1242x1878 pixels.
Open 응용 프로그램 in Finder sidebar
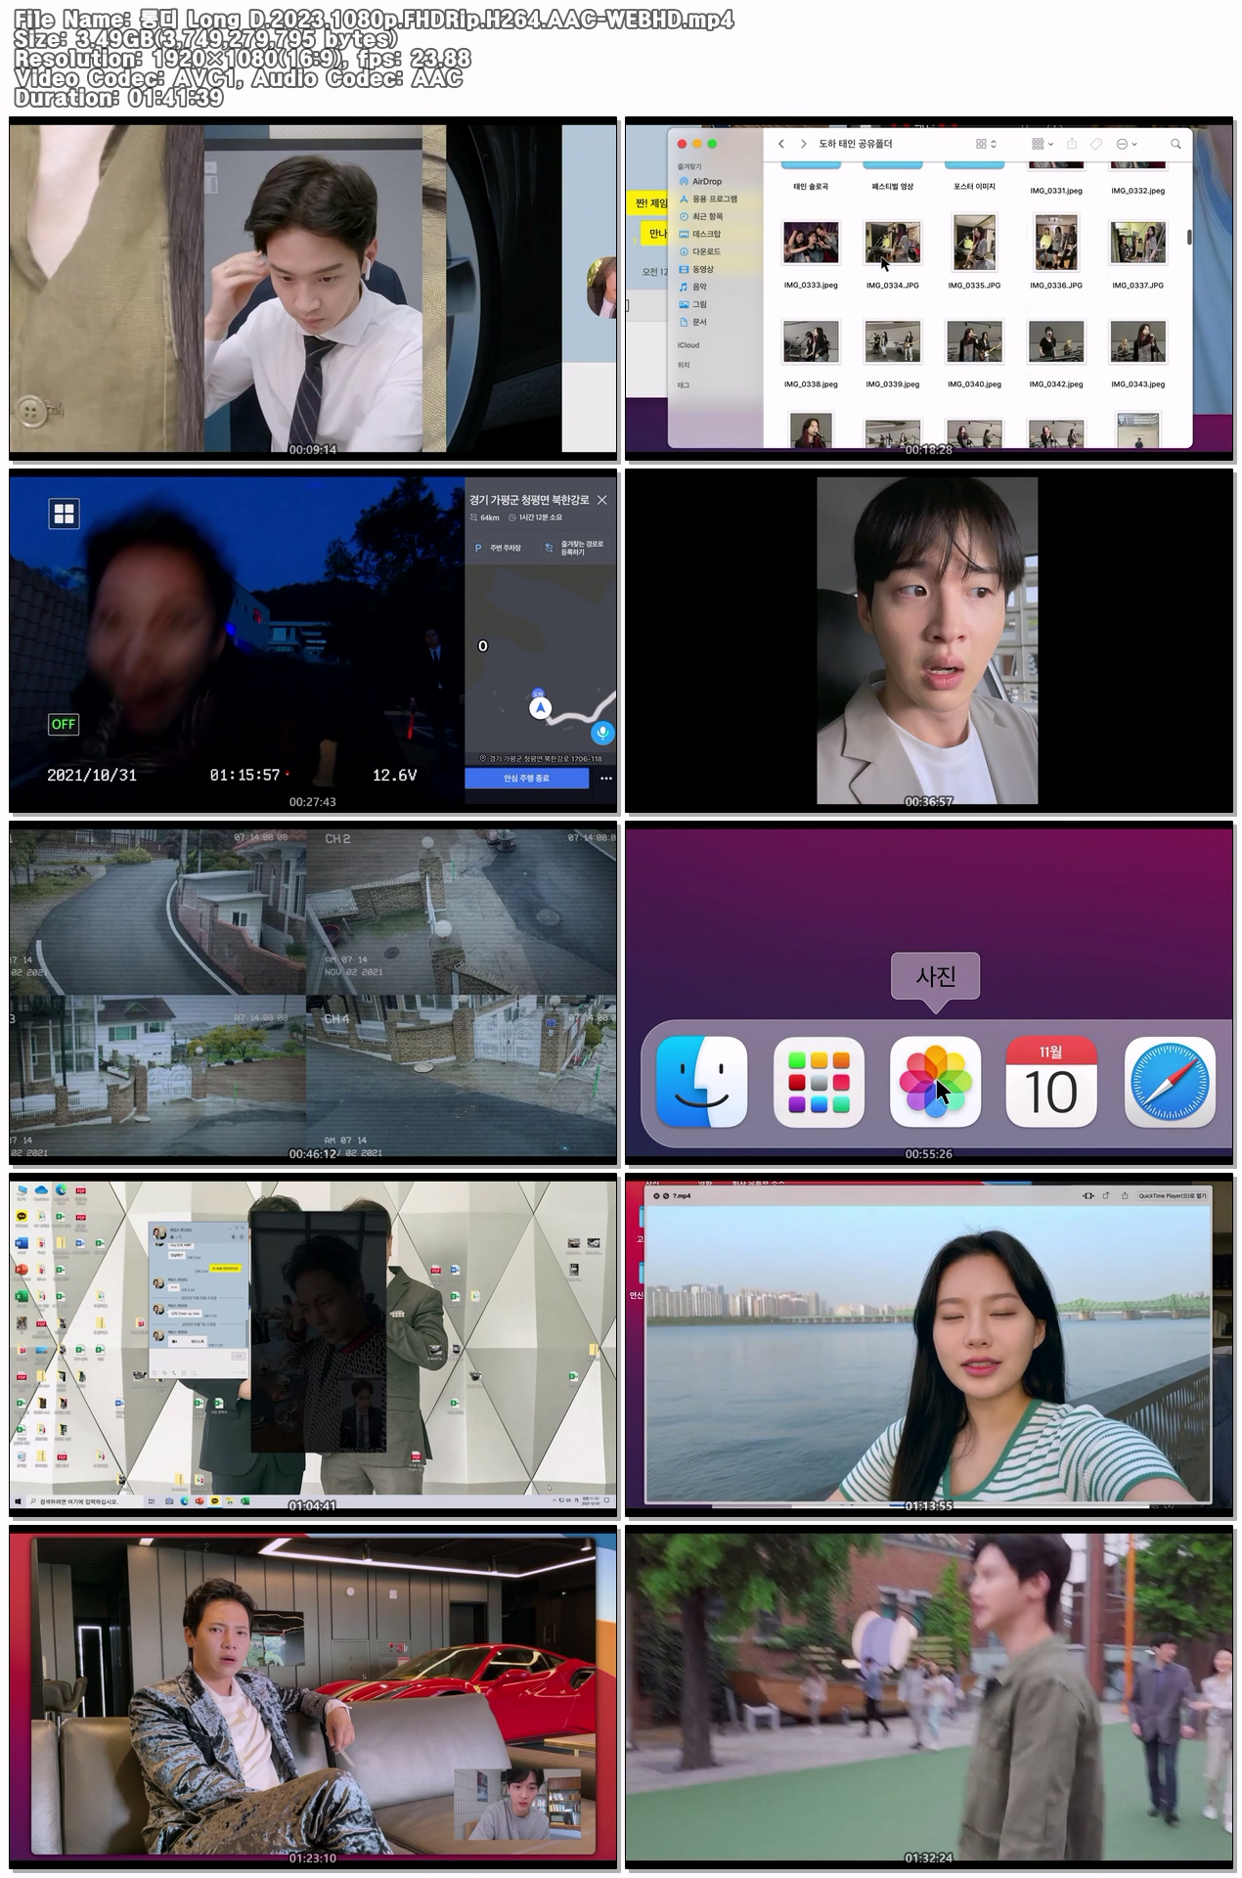(x=708, y=199)
